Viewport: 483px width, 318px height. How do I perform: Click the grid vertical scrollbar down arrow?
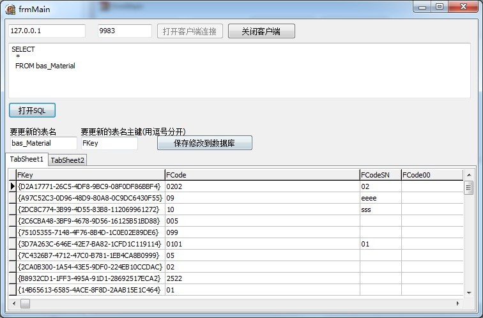tap(469, 292)
